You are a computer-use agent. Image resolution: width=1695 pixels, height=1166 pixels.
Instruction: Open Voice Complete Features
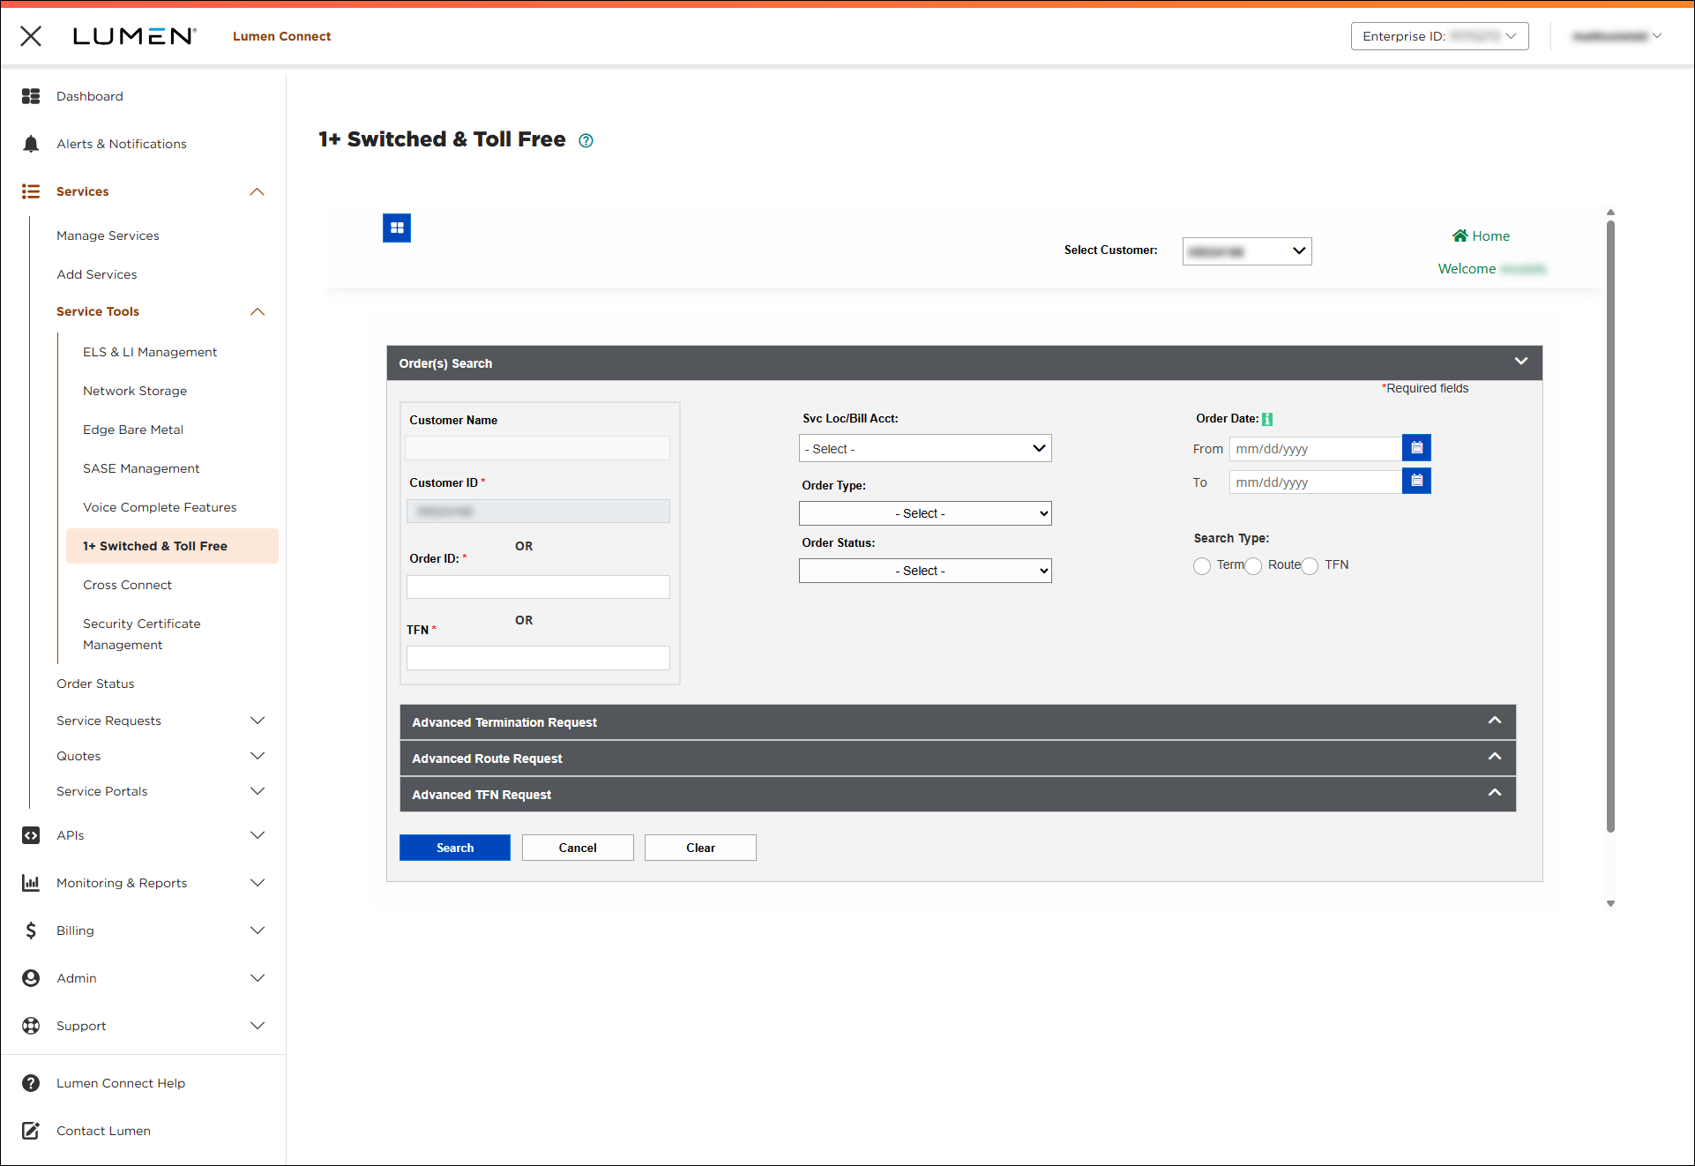pos(160,507)
